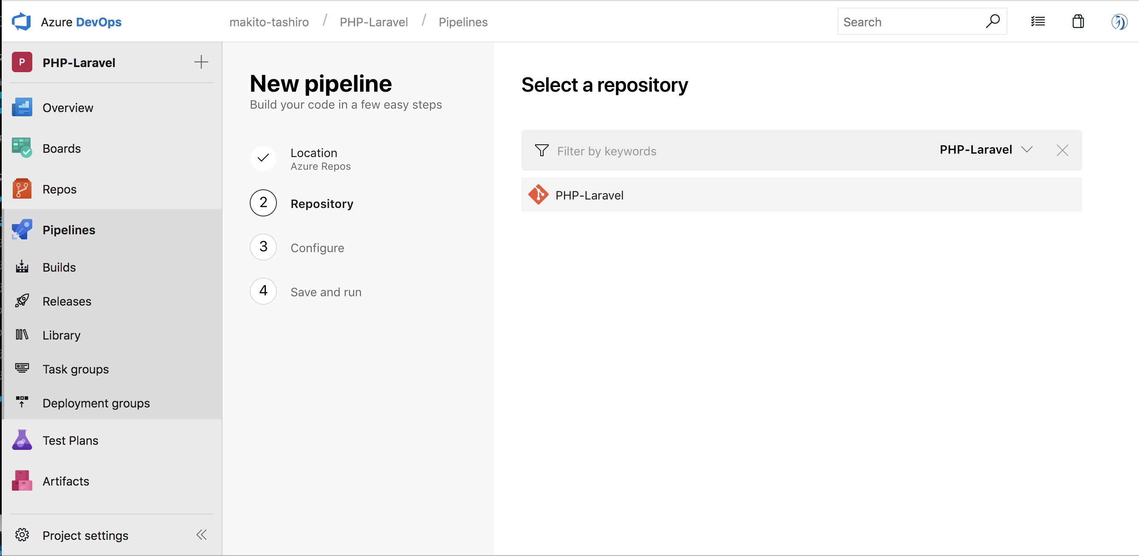1139x556 pixels.
Task: Open the work items list icon
Action: click(x=1038, y=21)
